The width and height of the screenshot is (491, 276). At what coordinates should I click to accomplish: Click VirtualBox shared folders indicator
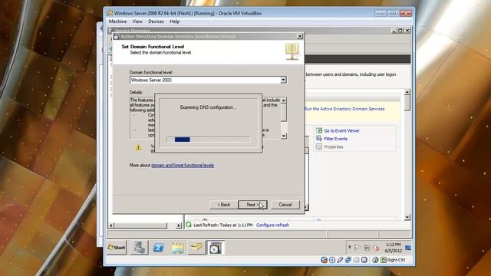pyautogui.click(x=356, y=260)
